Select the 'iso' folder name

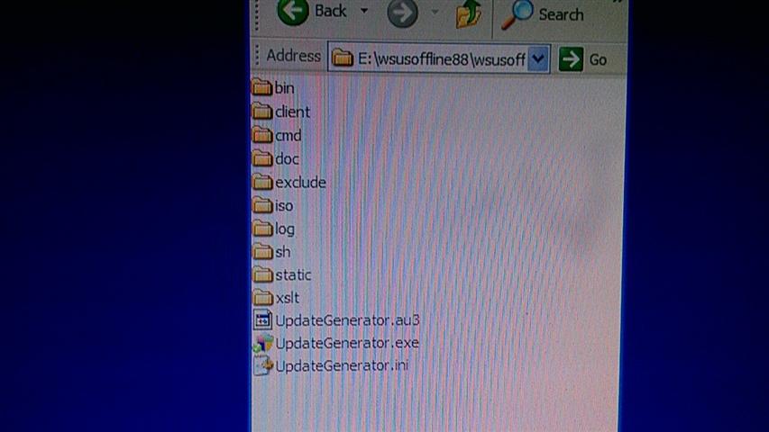pos(285,206)
